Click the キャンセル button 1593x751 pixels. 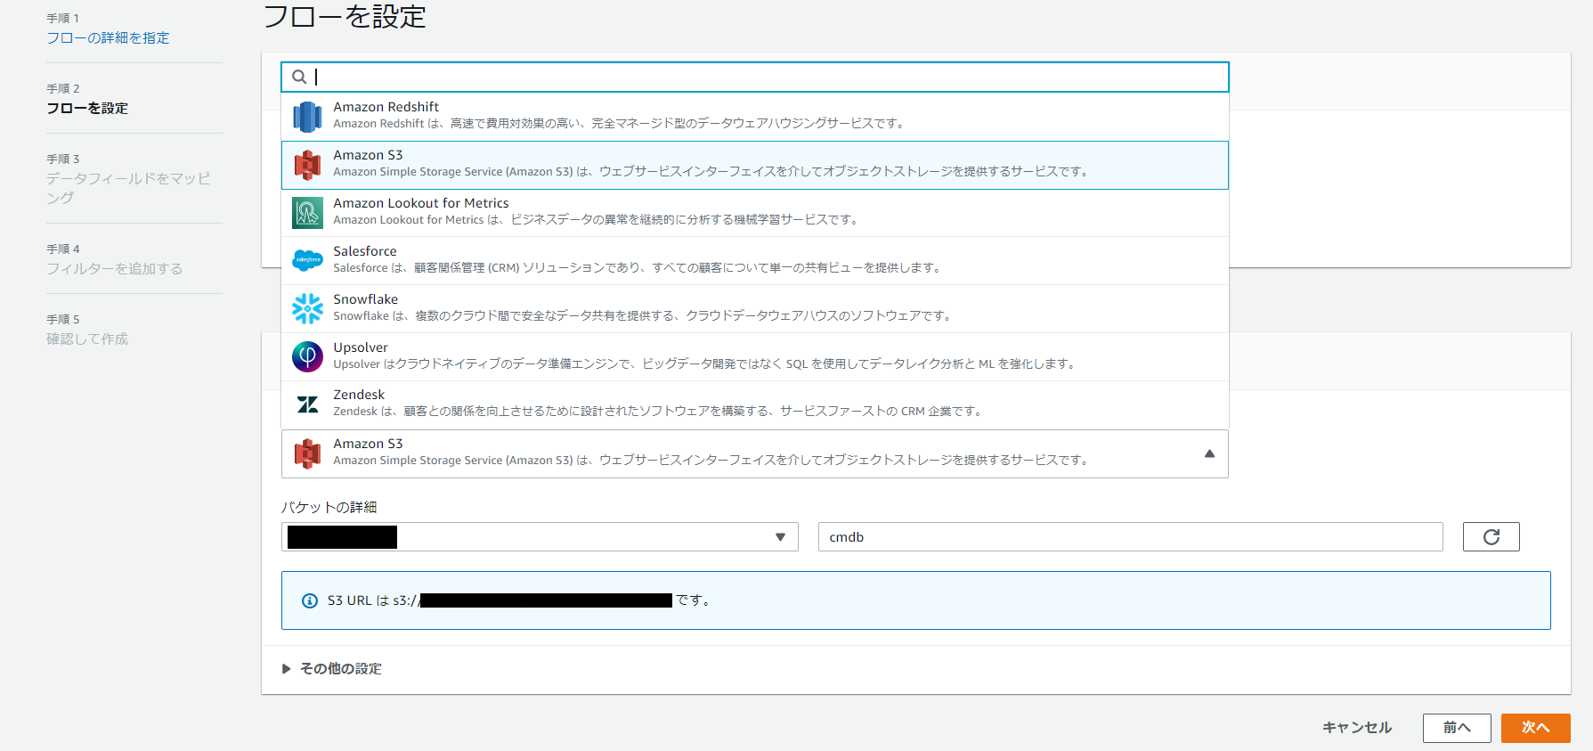pyautogui.click(x=1357, y=727)
